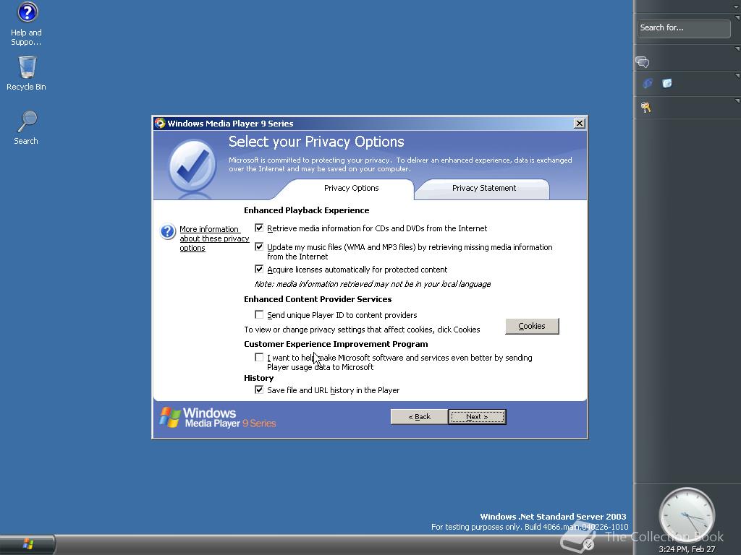Viewport: 741px width, 555px height.
Task: Select the Privacy Options tab
Action: (351, 189)
